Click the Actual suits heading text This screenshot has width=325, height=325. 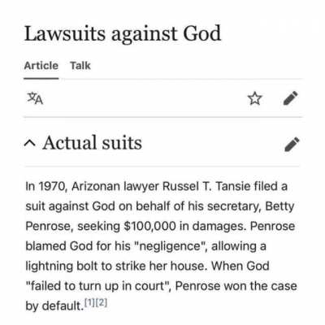click(92, 143)
